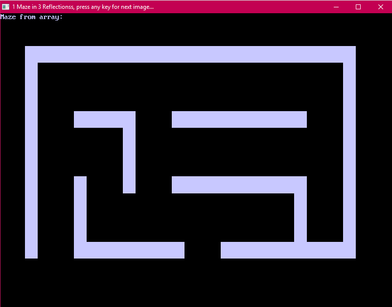Click the left outer wall of the maze
The height and width of the screenshot is (307, 392).
click(x=31, y=157)
